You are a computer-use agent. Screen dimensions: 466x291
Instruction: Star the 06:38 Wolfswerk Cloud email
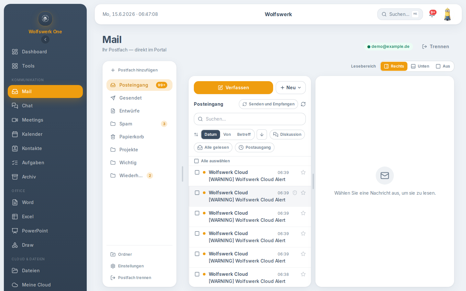point(303,274)
